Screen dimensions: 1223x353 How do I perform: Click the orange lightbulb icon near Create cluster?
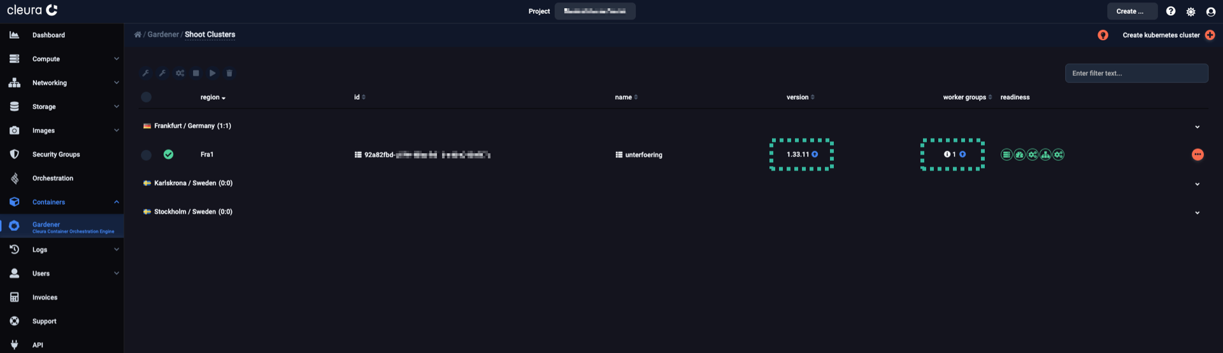(x=1103, y=35)
